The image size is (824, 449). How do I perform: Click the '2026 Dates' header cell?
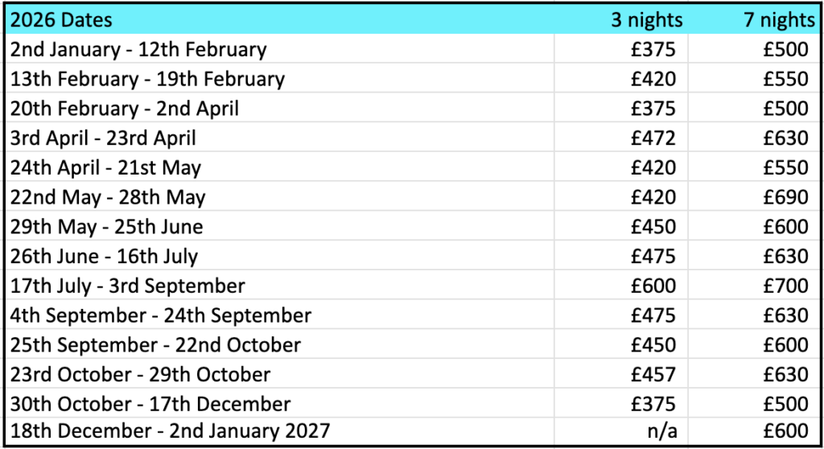tap(62, 19)
